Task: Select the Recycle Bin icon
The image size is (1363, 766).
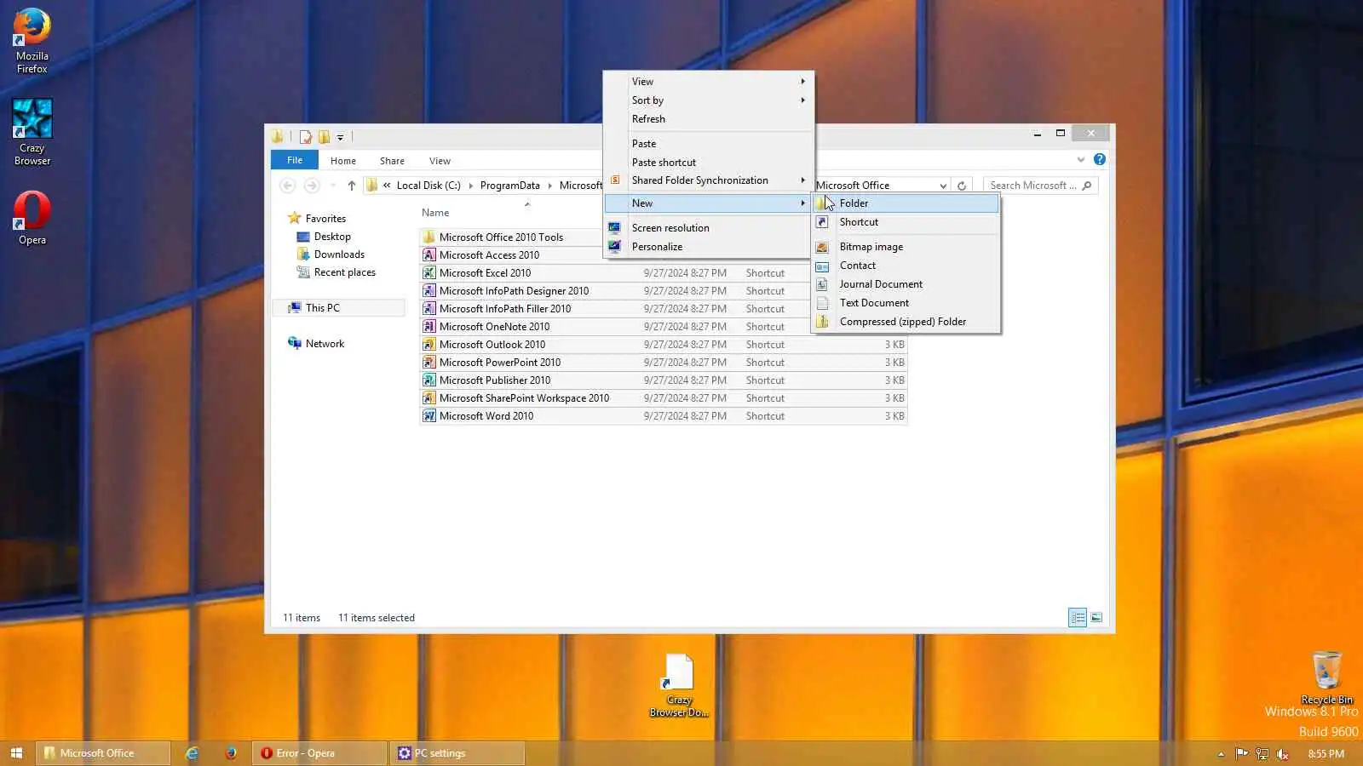Action: (x=1326, y=678)
